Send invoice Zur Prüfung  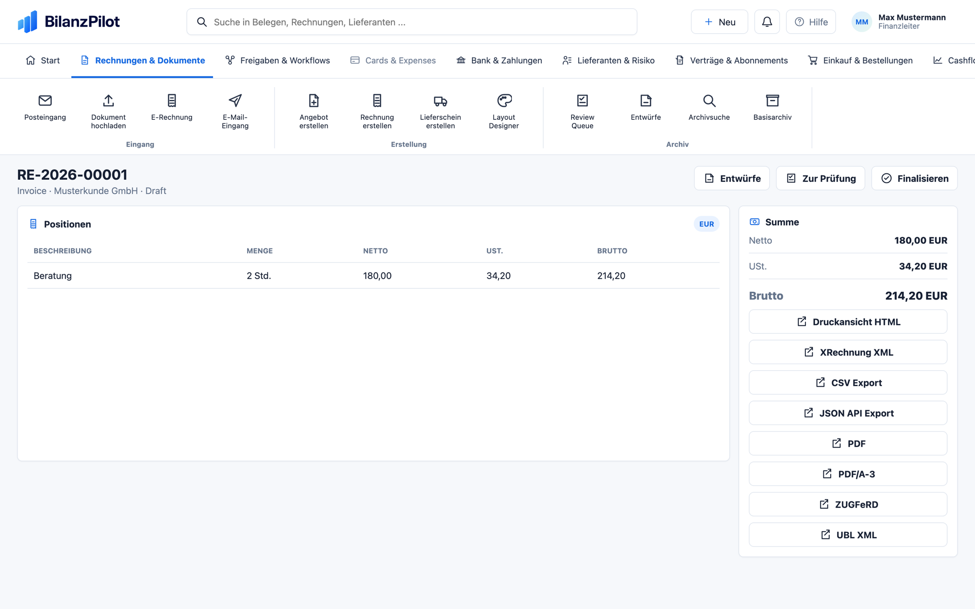(820, 178)
